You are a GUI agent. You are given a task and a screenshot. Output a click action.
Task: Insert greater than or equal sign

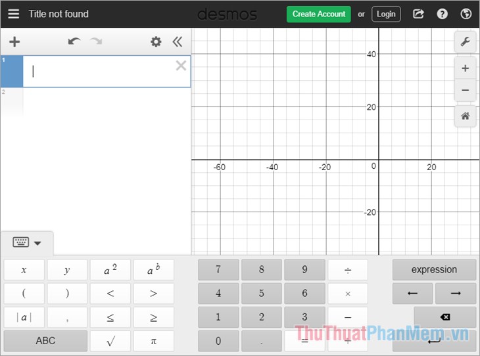tap(154, 317)
